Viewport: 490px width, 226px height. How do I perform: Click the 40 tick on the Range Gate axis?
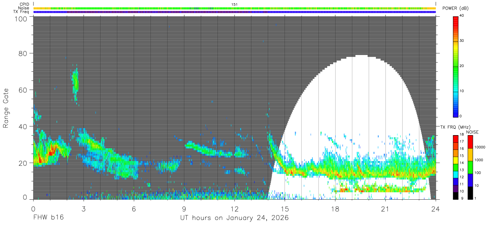(x=22, y=126)
